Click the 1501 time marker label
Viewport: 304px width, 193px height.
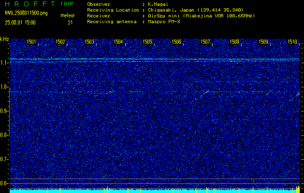pyautogui.click(x=31, y=42)
